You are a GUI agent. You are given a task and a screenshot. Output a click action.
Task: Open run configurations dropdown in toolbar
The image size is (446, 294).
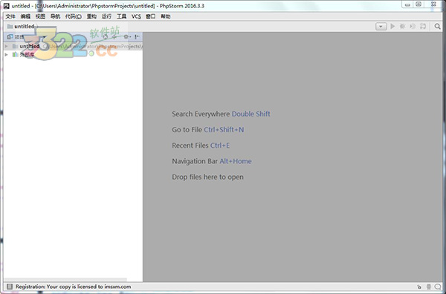click(381, 27)
